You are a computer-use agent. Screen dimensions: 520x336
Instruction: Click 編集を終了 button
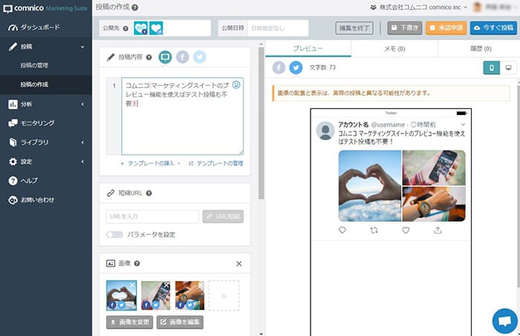[x=354, y=28]
